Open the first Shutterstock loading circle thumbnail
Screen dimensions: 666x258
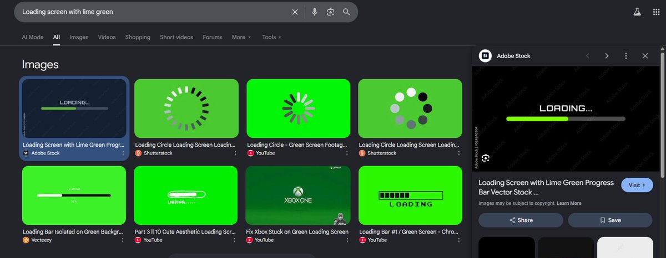pos(186,109)
